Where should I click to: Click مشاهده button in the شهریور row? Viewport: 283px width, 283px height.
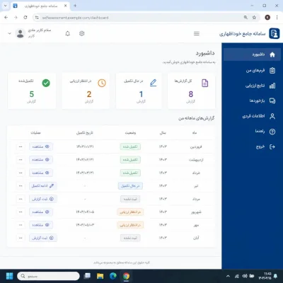[41, 212]
